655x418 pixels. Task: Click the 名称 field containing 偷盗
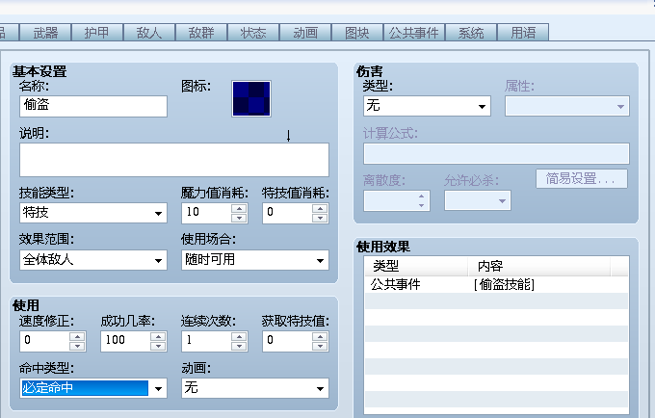pos(93,106)
